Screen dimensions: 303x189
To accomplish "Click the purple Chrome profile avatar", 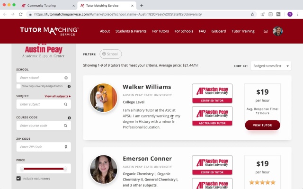I will tap(290, 14).
